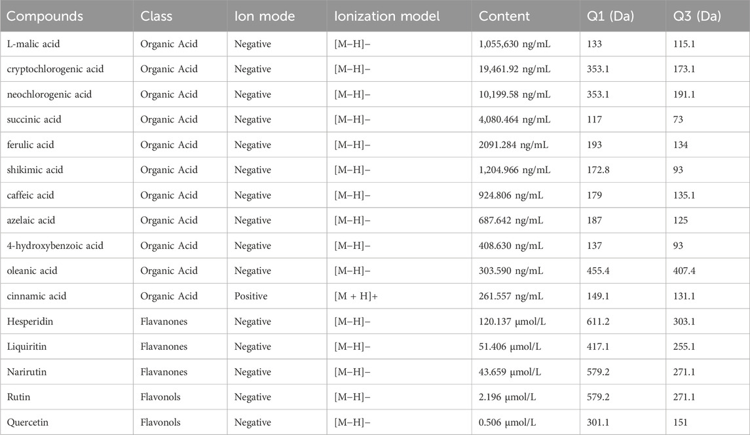The width and height of the screenshot is (750, 435).
Task: Click the Q3 value 407.4
Action: tap(685, 271)
